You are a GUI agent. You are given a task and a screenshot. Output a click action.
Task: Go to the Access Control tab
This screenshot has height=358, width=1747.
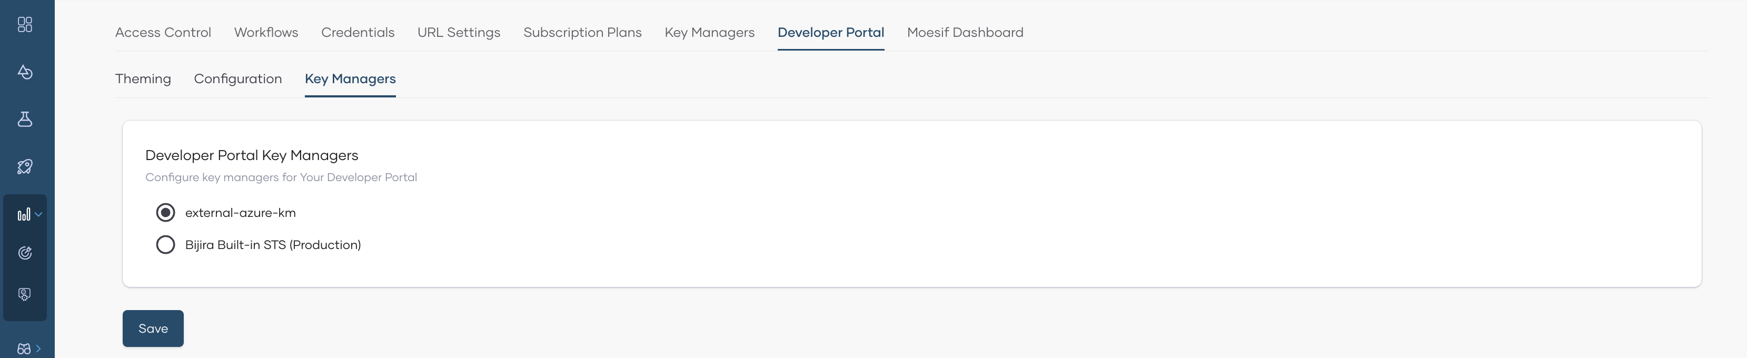(163, 33)
